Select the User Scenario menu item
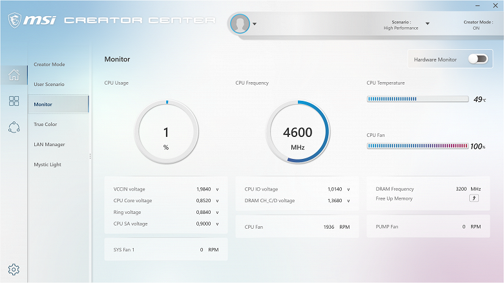 pos(49,84)
